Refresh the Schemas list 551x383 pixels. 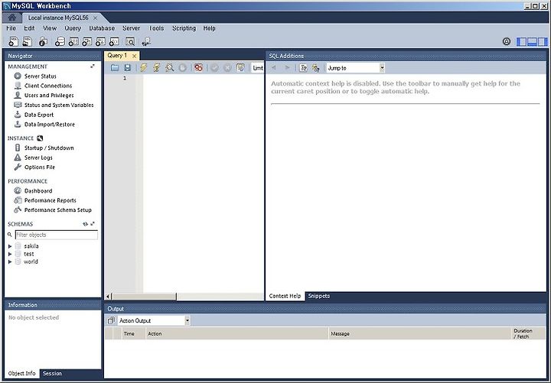86,224
